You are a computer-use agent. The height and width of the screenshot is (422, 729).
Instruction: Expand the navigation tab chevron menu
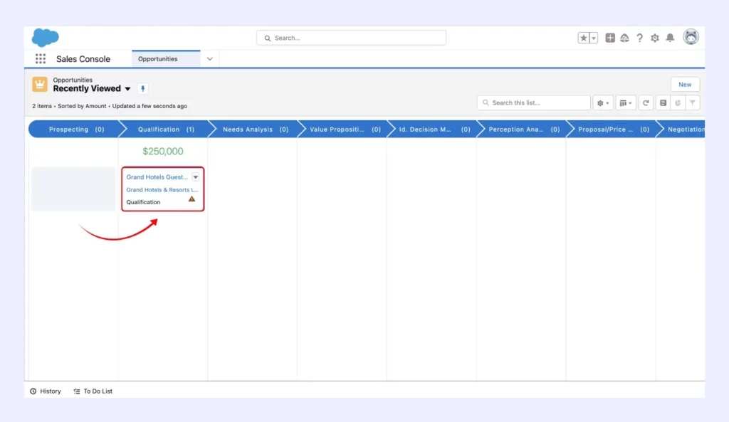pos(210,59)
